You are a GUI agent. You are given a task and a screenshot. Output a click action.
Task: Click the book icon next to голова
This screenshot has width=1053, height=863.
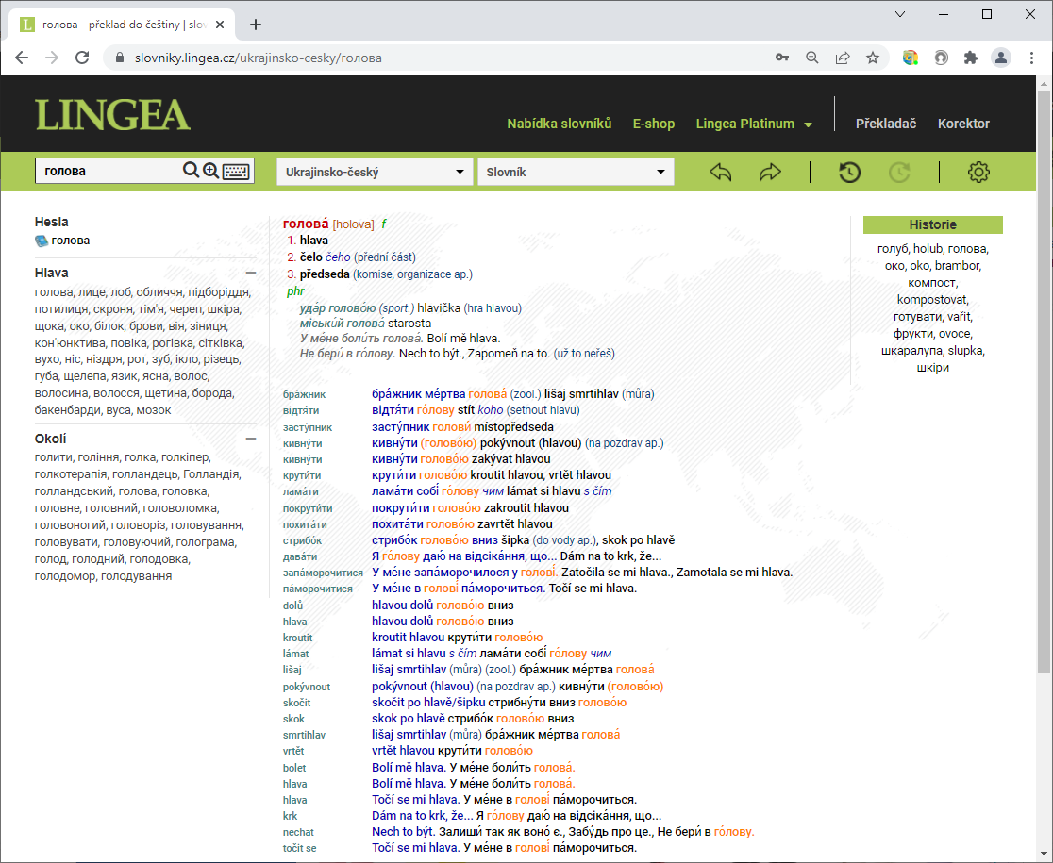coord(42,241)
